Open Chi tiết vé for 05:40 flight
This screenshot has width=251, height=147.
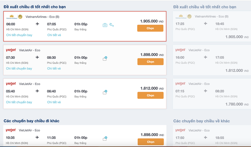[54, 102]
